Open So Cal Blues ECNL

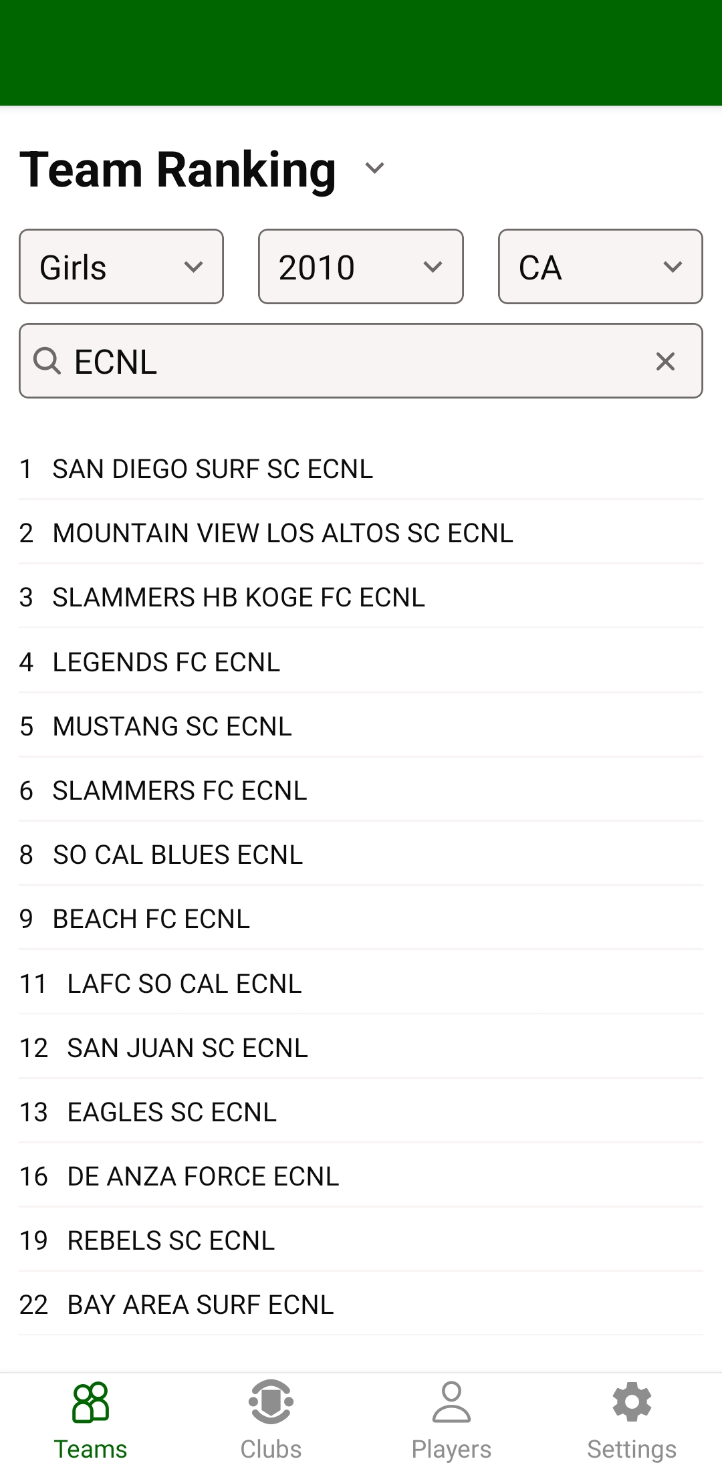(x=178, y=855)
